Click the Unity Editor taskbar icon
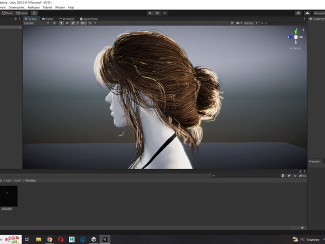The height and width of the screenshot is (244, 325). coord(105,239)
